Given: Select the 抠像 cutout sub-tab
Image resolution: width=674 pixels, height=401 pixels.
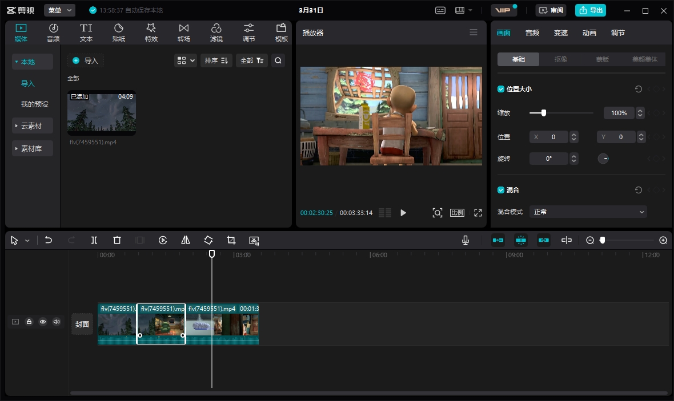Looking at the screenshot, I should click(x=560, y=59).
